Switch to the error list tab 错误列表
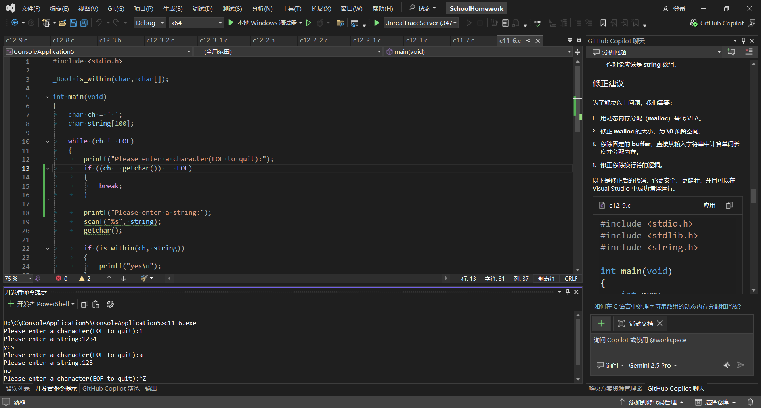Viewport: 761px width, 408px height. point(18,389)
